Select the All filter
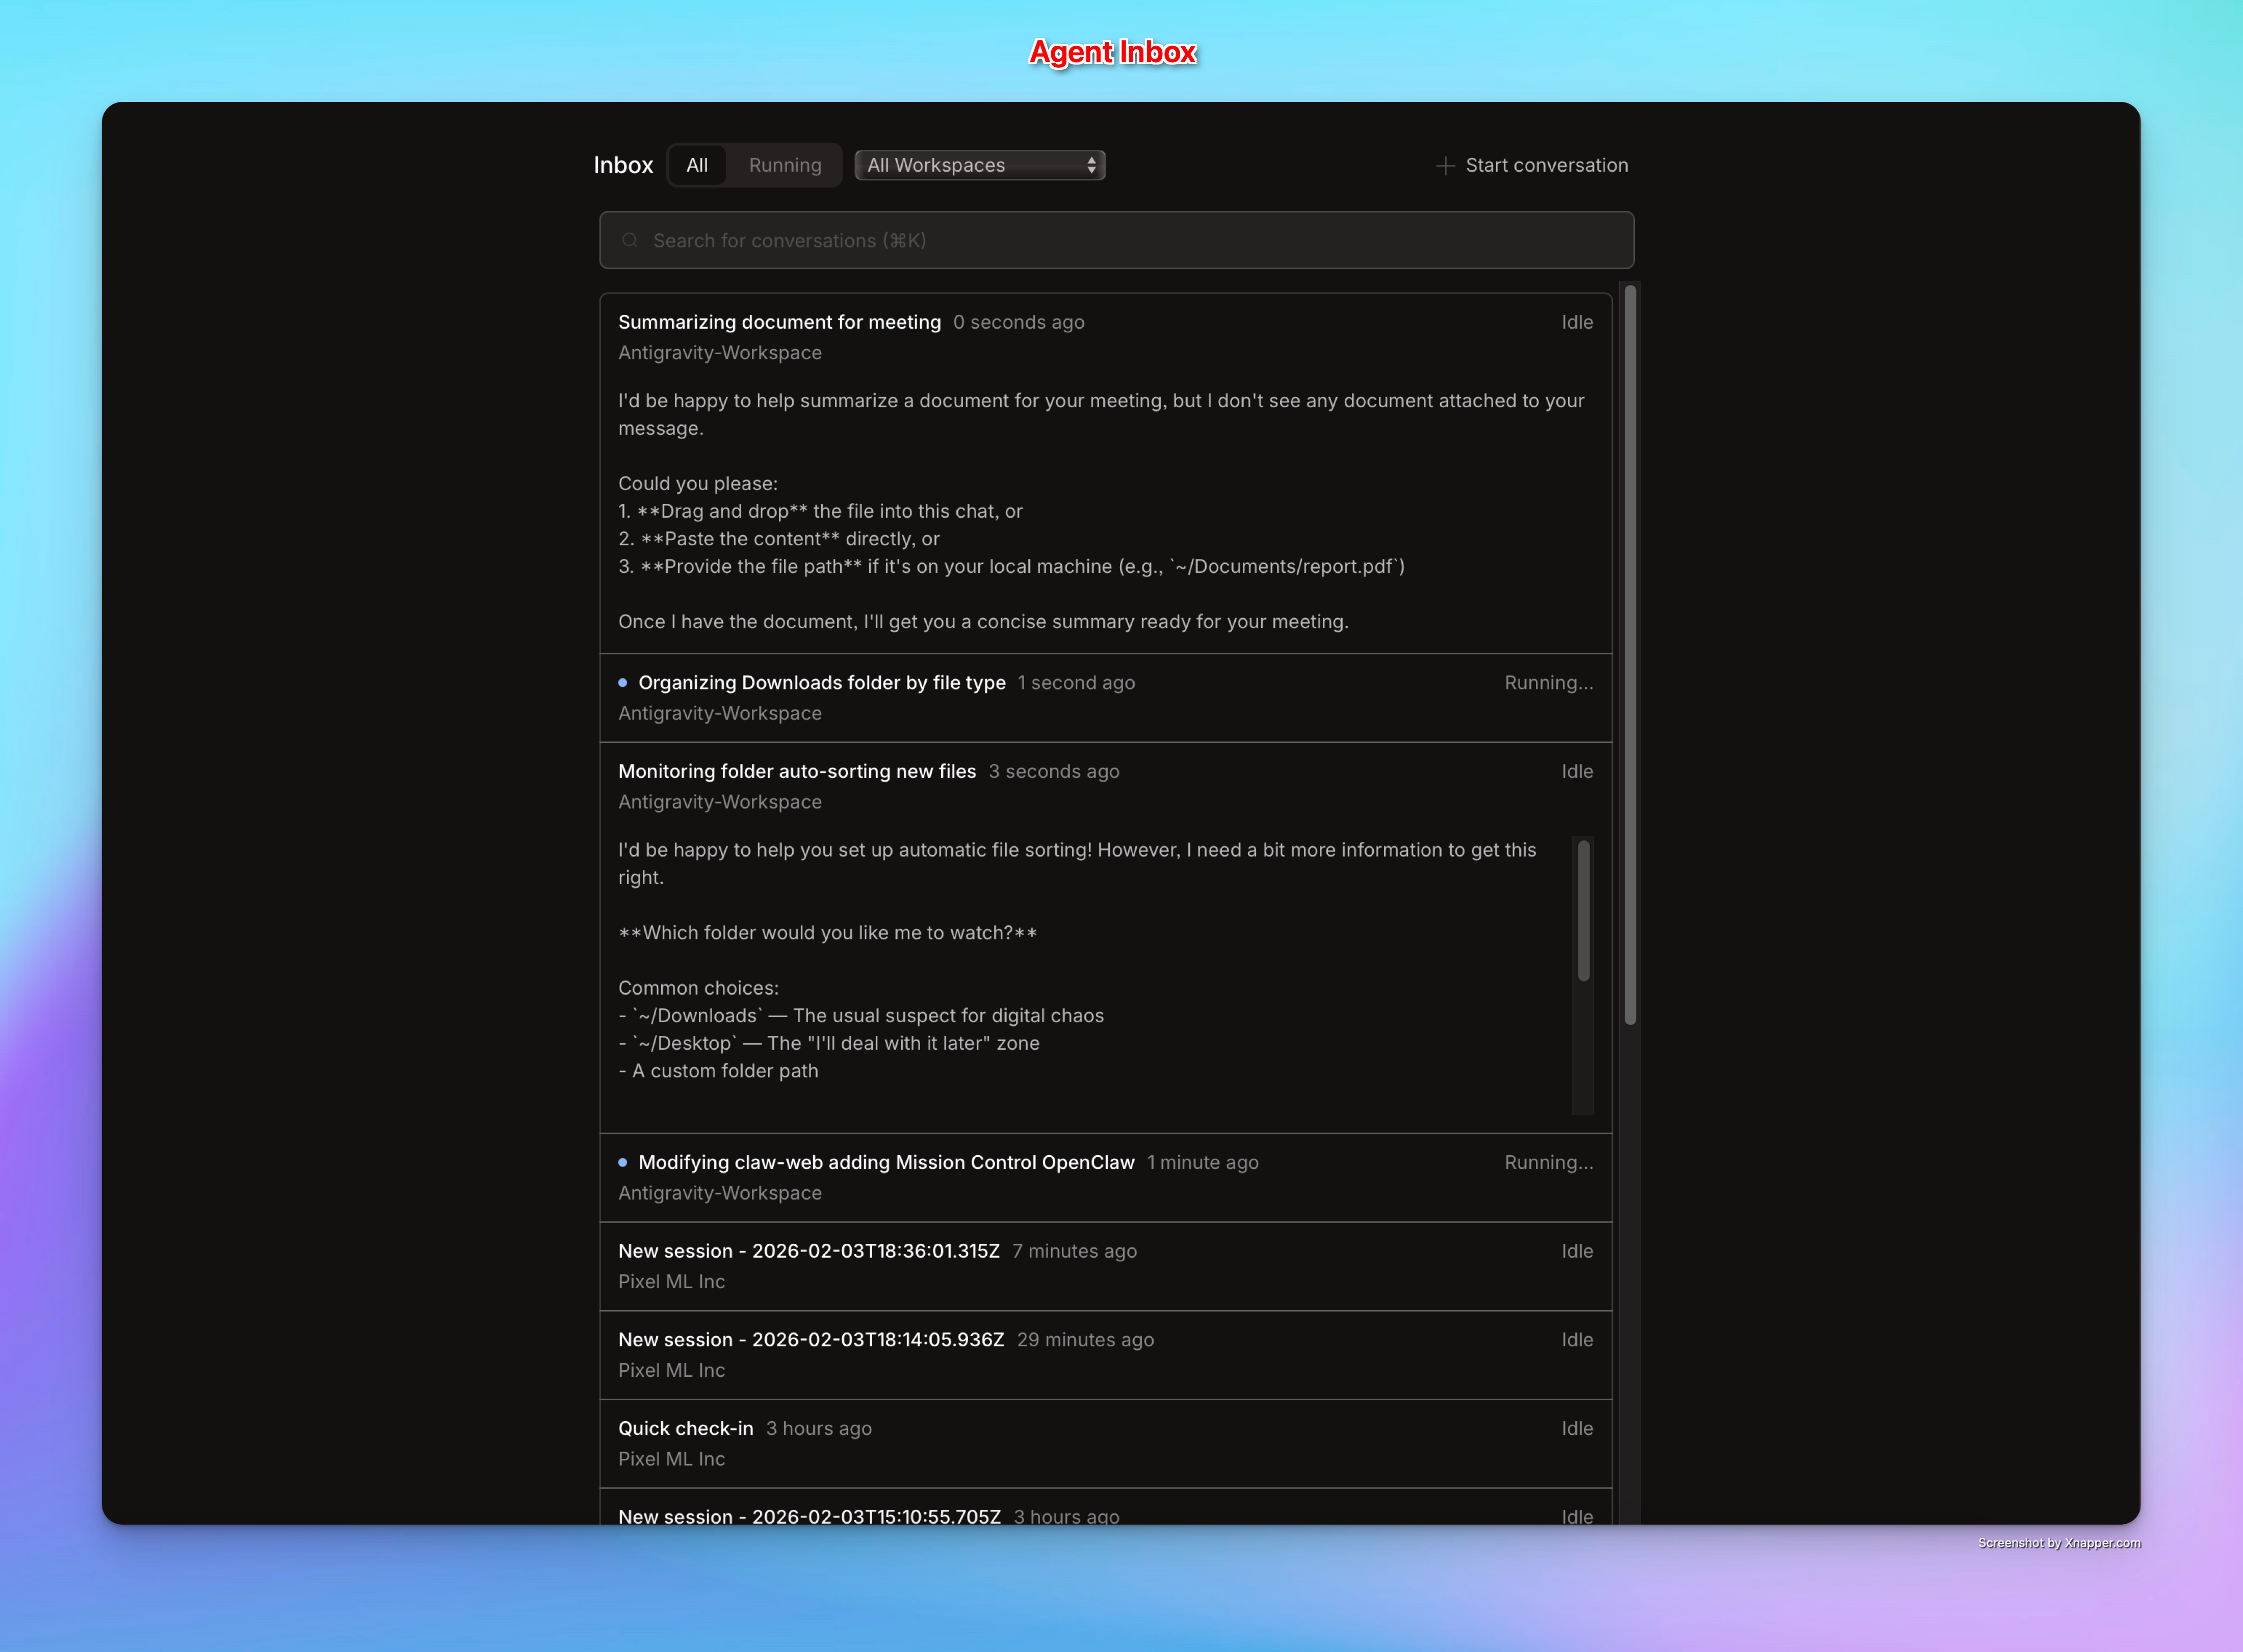 pyautogui.click(x=697, y=165)
